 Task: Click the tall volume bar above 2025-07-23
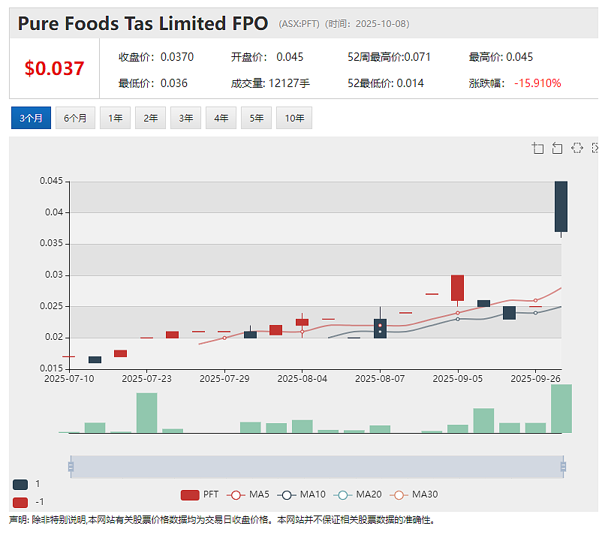[x=146, y=413]
